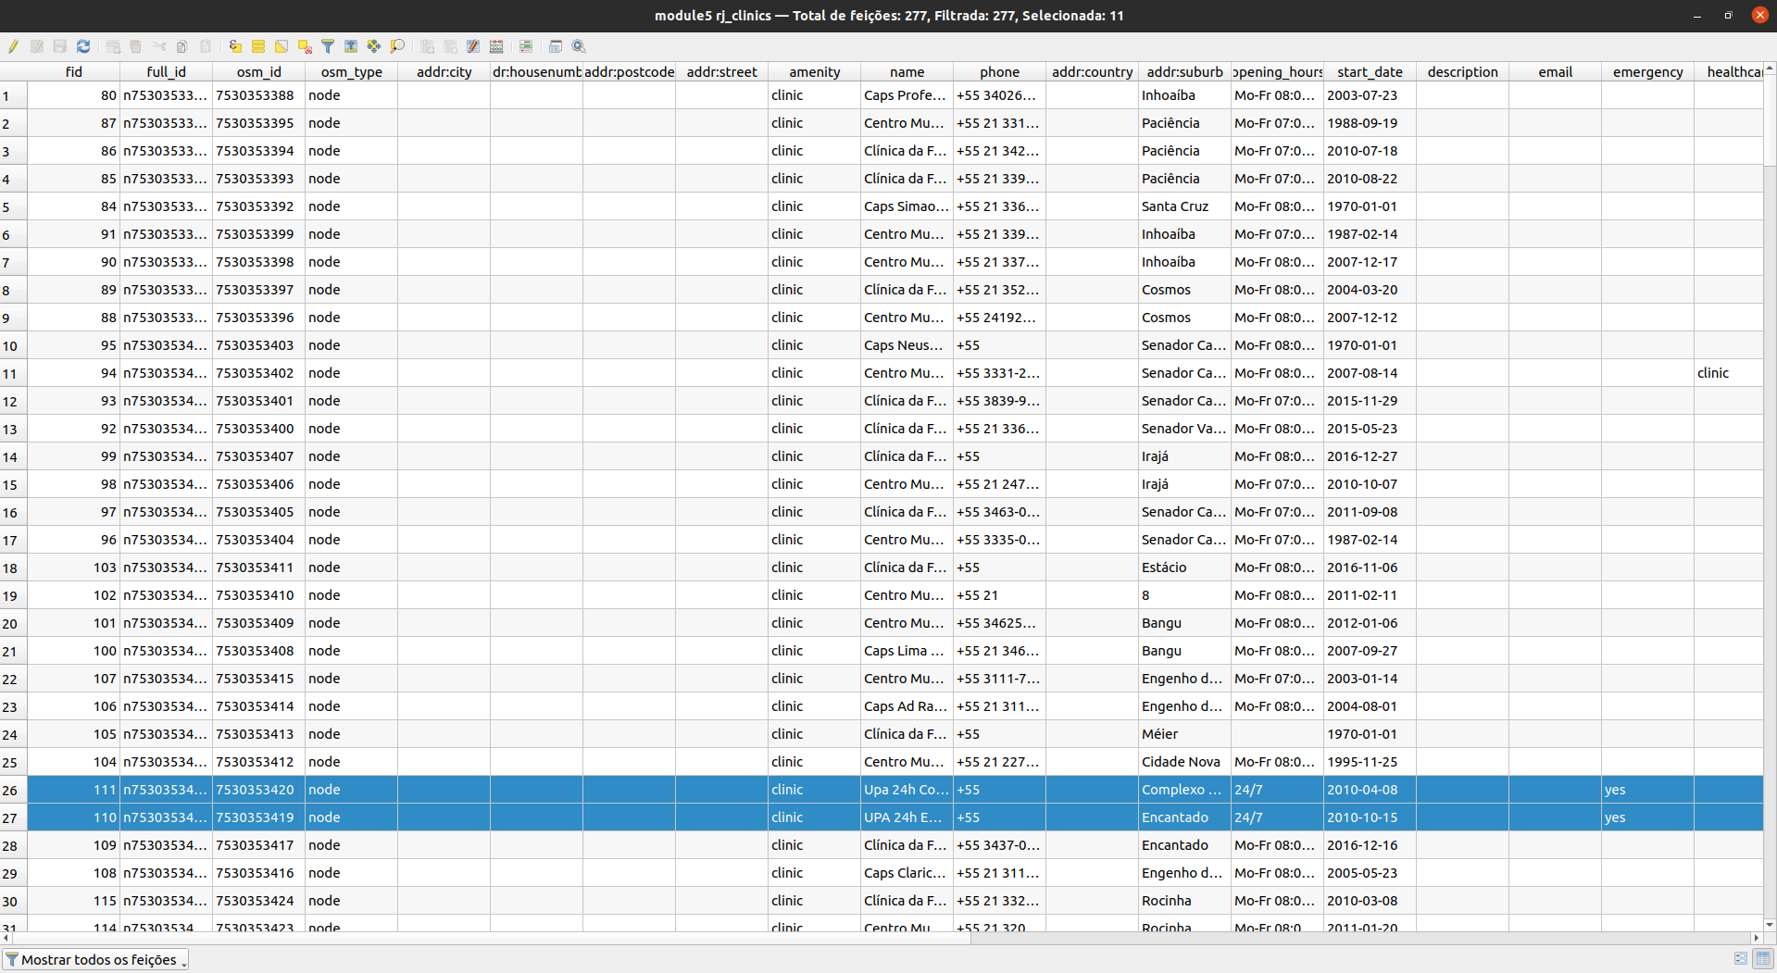Switch to table view
The width and height of the screenshot is (1777, 973).
click(1762, 959)
